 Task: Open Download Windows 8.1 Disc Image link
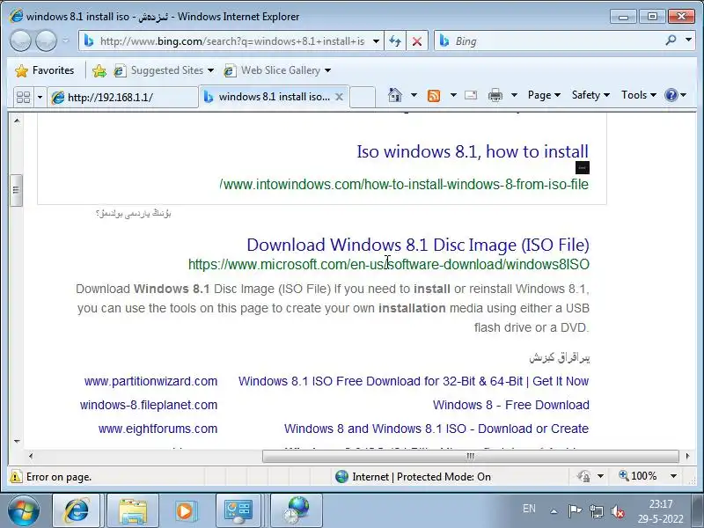tap(418, 245)
